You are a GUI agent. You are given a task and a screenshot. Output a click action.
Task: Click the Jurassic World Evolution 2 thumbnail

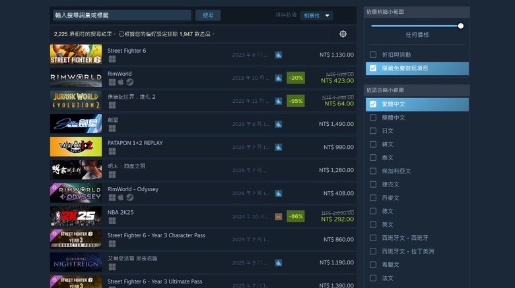click(76, 101)
